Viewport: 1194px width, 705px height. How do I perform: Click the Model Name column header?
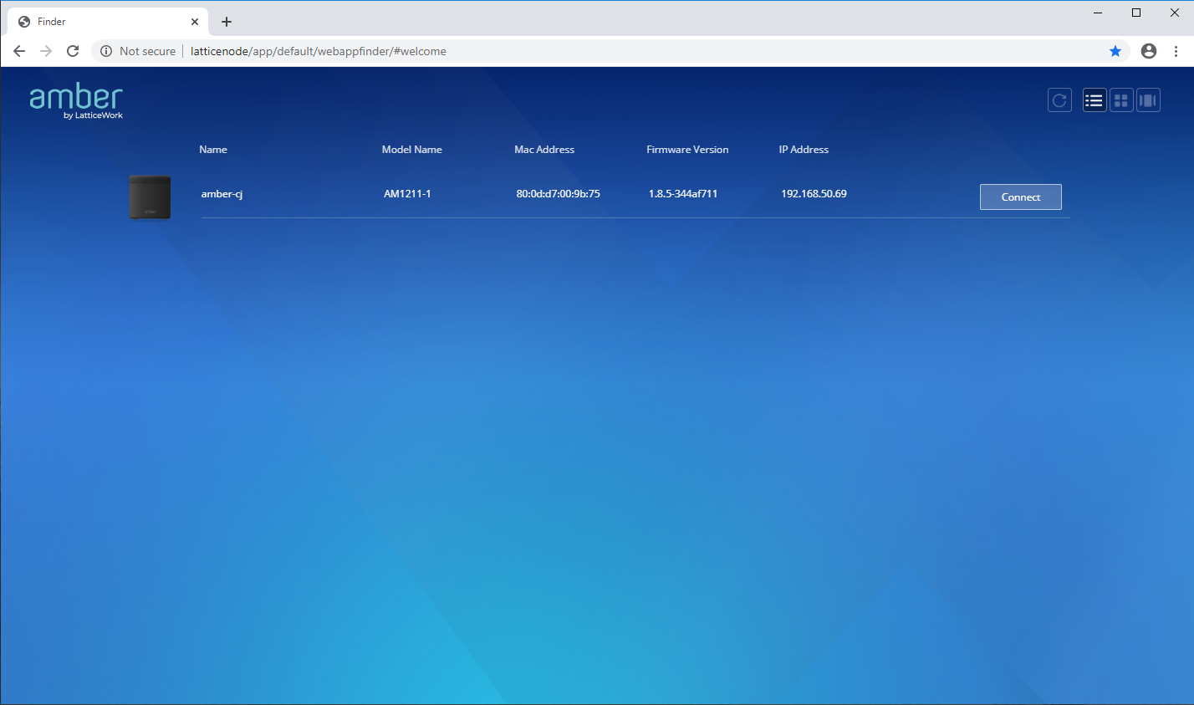pyautogui.click(x=412, y=150)
